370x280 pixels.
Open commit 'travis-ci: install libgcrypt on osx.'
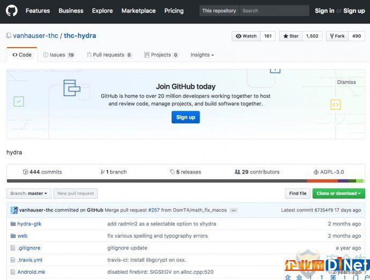click(146, 260)
